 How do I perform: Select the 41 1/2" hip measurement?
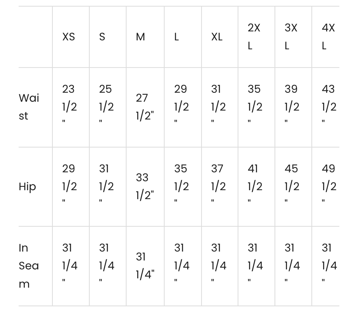255,186
